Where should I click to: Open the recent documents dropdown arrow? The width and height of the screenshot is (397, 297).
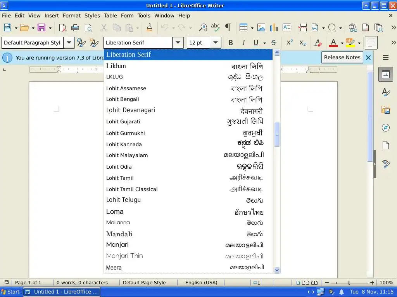33,28
